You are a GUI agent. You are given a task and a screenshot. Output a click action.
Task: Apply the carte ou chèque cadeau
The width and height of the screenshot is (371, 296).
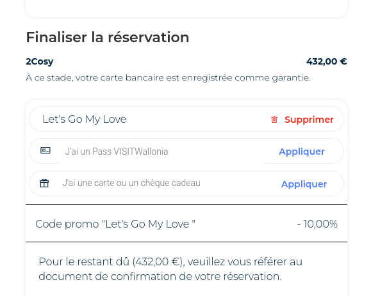[304, 184]
